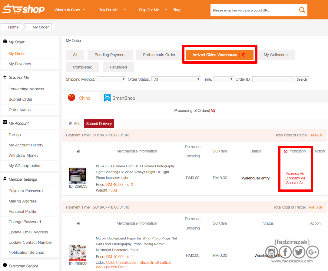The height and width of the screenshot is (271, 328).
Task: Toggle the ALL orders checkbox
Action: tap(70, 123)
